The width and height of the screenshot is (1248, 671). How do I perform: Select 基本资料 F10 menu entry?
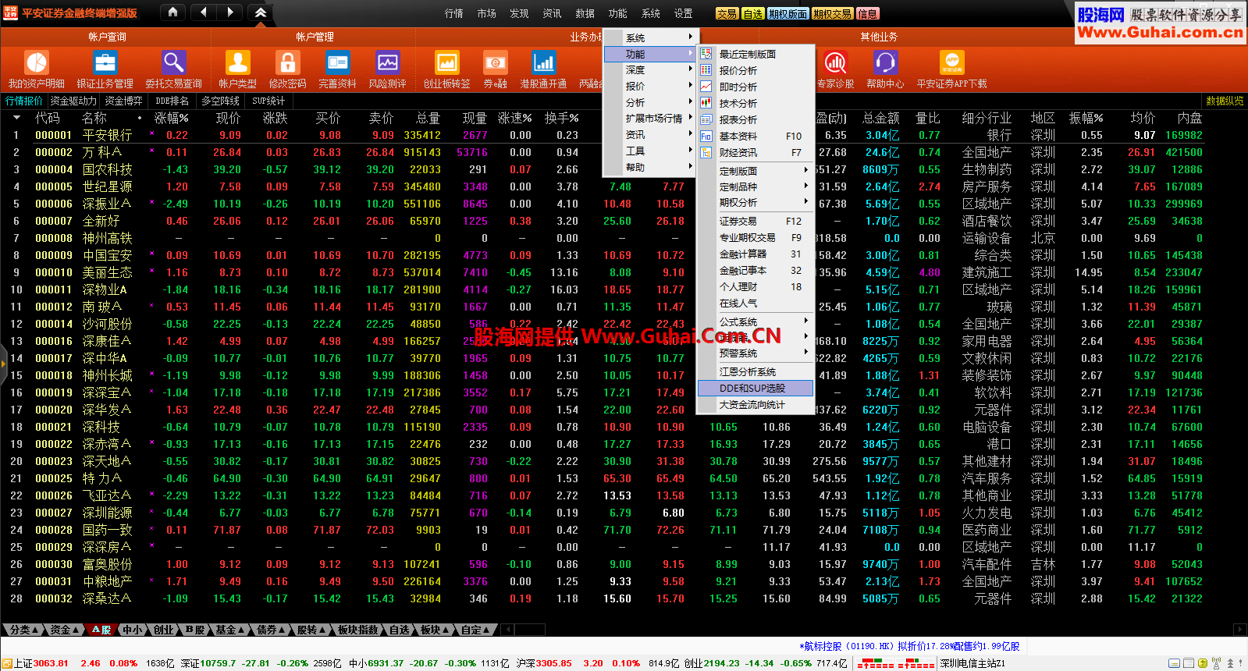pyautogui.click(x=756, y=136)
